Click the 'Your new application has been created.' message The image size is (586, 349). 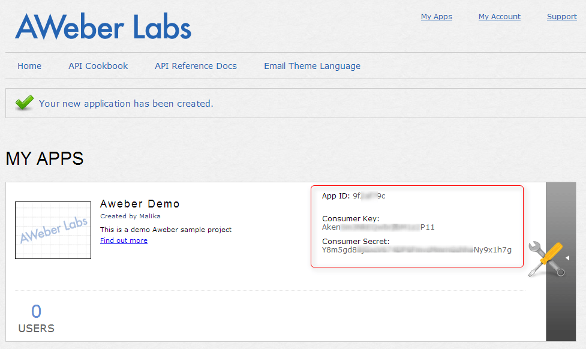coord(126,104)
